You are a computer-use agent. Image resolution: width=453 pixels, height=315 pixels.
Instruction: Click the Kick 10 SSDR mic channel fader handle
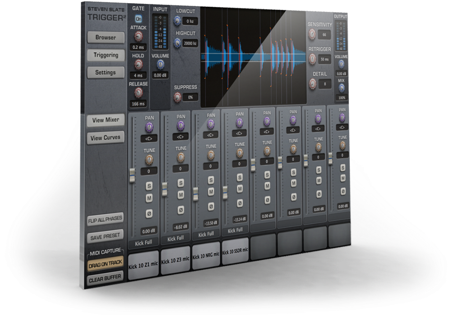click(x=225, y=193)
